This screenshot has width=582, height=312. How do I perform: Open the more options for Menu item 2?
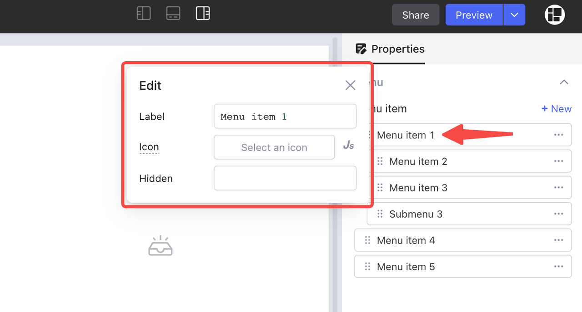[x=558, y=161]
